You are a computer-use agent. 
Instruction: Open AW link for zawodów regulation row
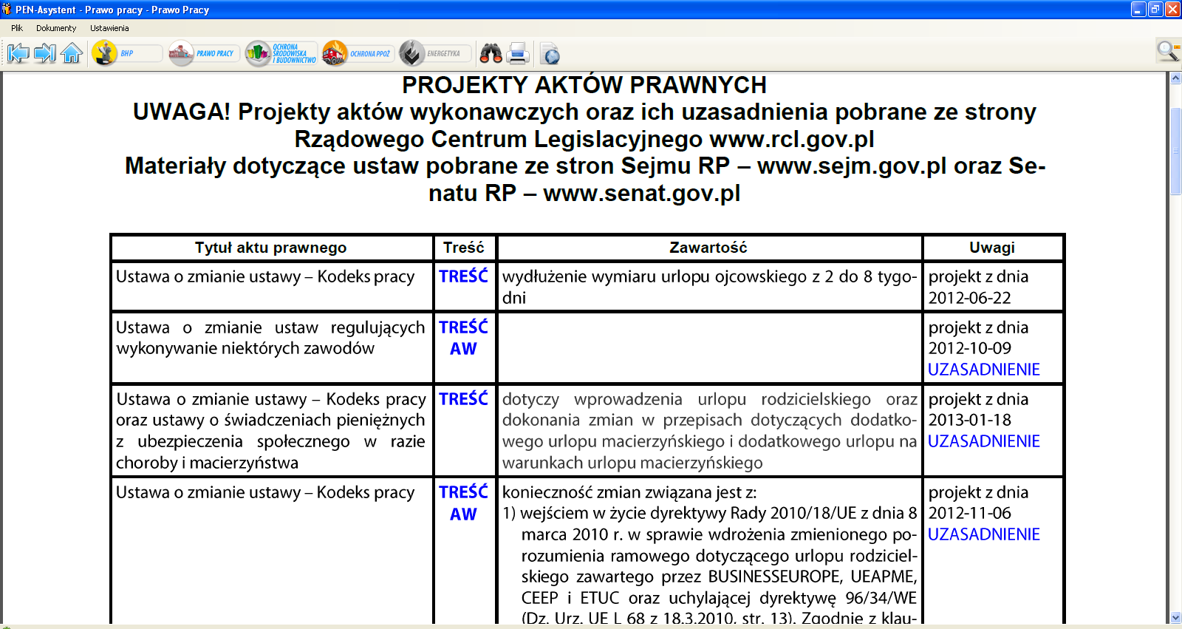click(463, 349)
